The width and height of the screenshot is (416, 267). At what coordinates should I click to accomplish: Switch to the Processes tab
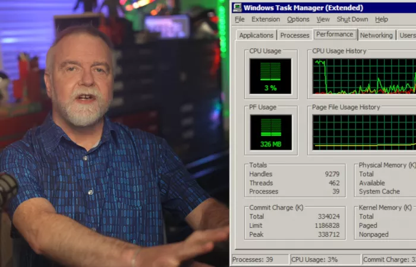click(x=295, y=35)
